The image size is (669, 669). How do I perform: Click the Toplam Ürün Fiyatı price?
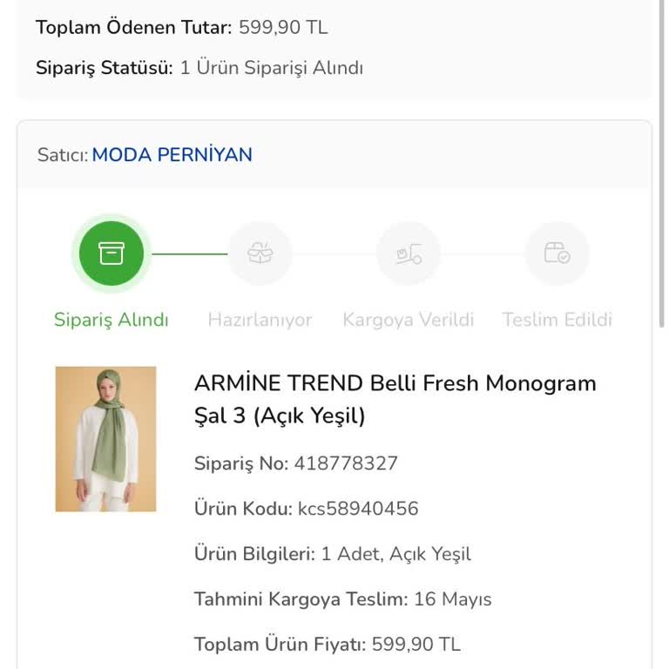point(416,645)
